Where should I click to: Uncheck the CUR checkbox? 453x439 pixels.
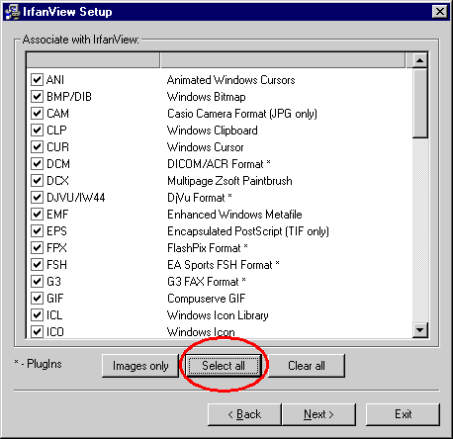(x=37, y=147)
